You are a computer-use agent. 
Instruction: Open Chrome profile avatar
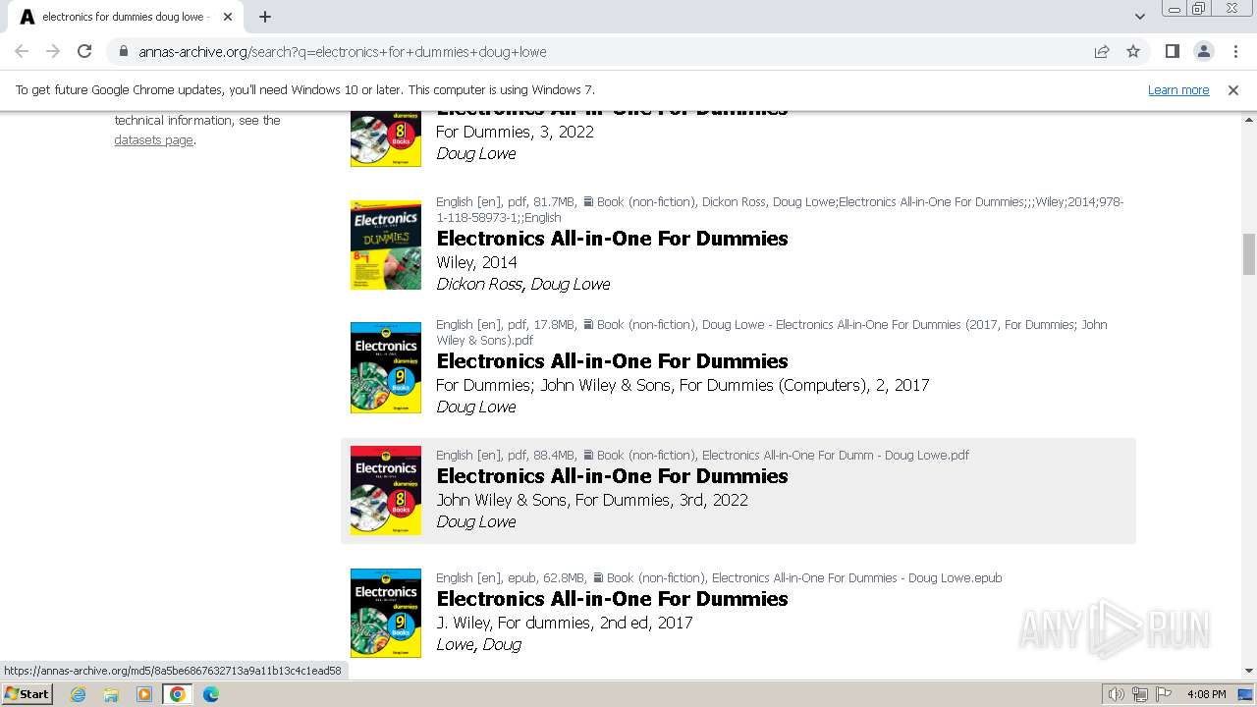[1203, 51]
